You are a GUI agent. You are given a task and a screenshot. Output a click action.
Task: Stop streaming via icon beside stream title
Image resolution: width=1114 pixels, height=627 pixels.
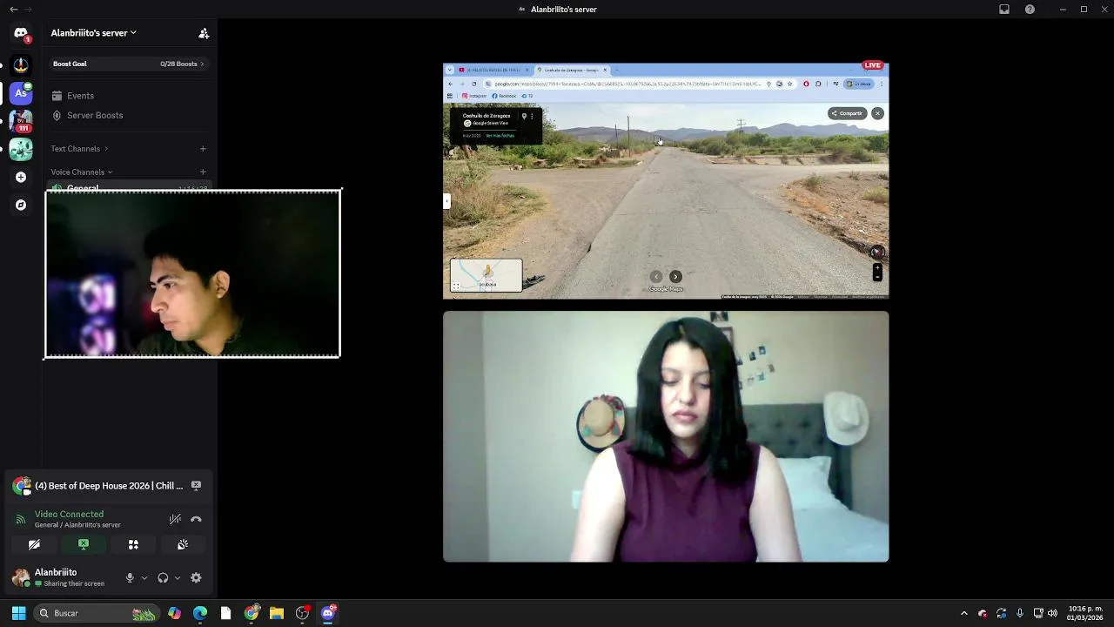(196, 486)
